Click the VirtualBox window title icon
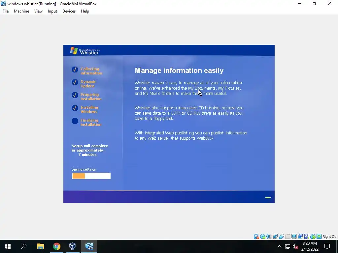Viewport: 338px width, 253px height. click(x=3, y=4)
